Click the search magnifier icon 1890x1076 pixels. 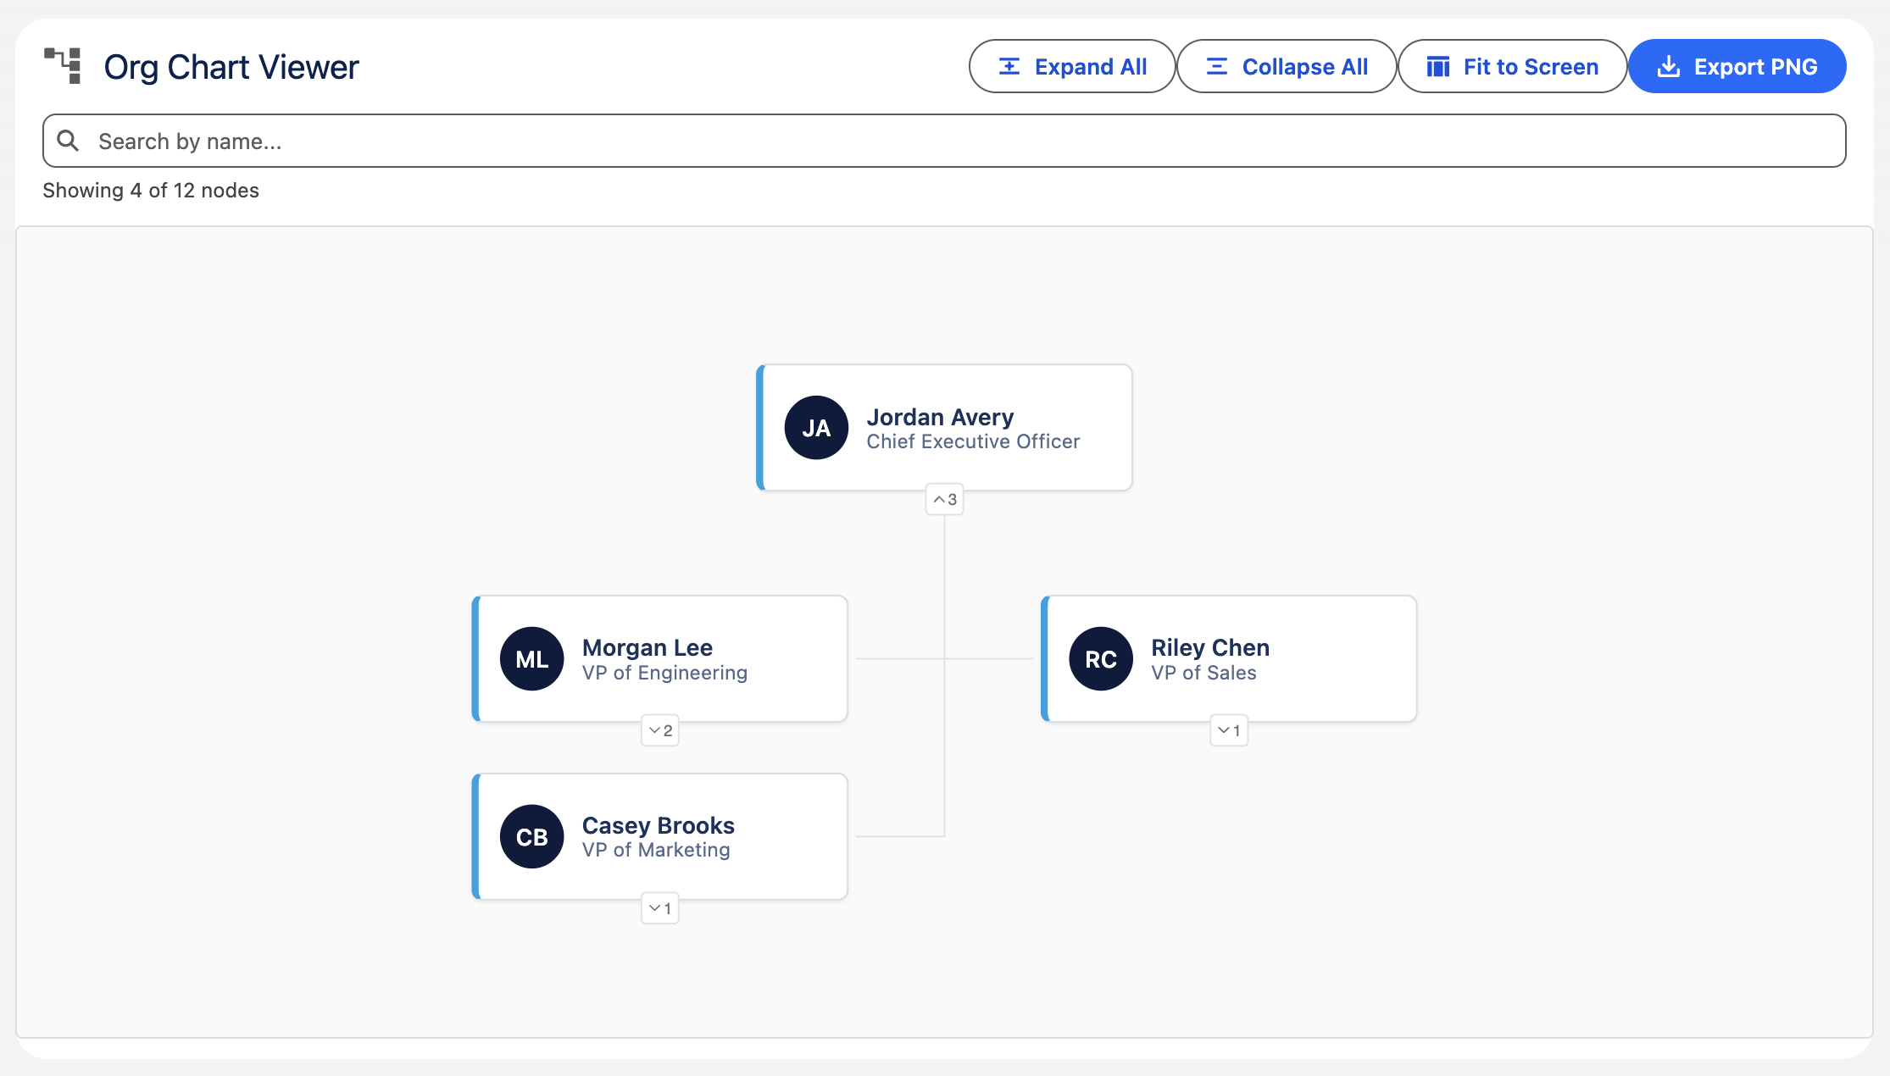point(68,141)
